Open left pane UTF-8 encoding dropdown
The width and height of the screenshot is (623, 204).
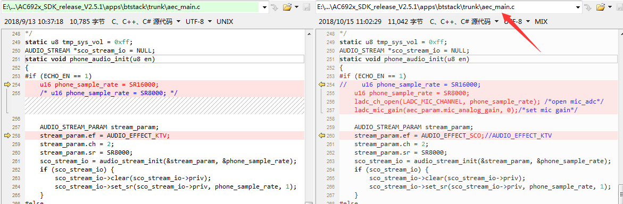[x=198, y=21]
